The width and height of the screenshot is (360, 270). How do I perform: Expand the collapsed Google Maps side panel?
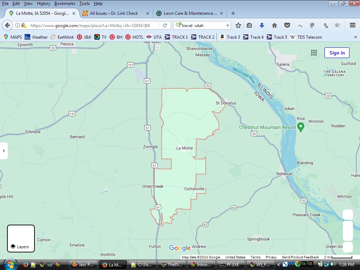click(4, 151)
